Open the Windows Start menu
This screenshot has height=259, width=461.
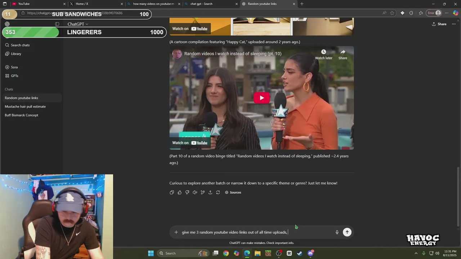click(151, 253)
